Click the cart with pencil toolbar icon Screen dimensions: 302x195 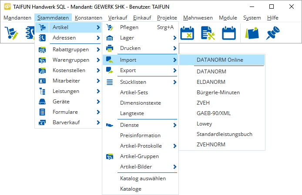11,33
